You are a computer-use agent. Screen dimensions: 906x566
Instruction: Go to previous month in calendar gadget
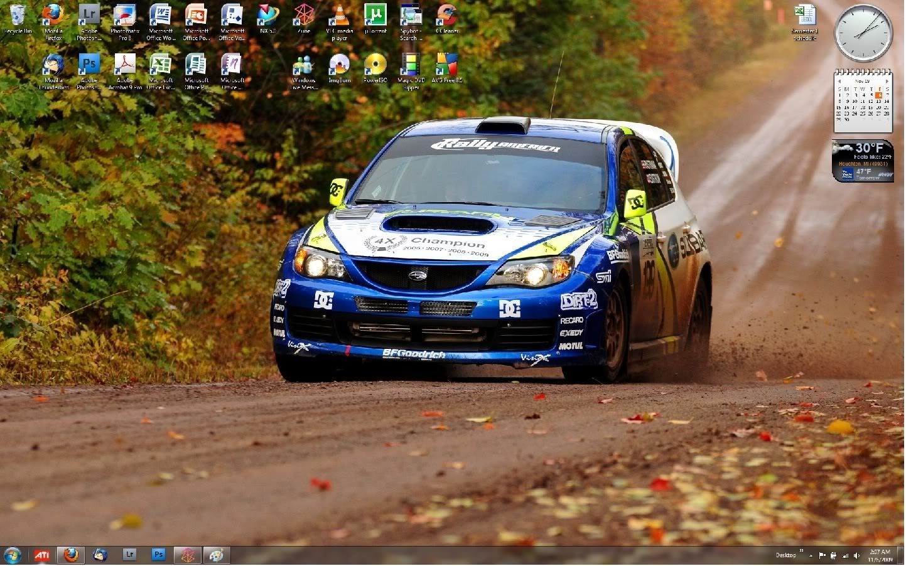click(839, 82)
